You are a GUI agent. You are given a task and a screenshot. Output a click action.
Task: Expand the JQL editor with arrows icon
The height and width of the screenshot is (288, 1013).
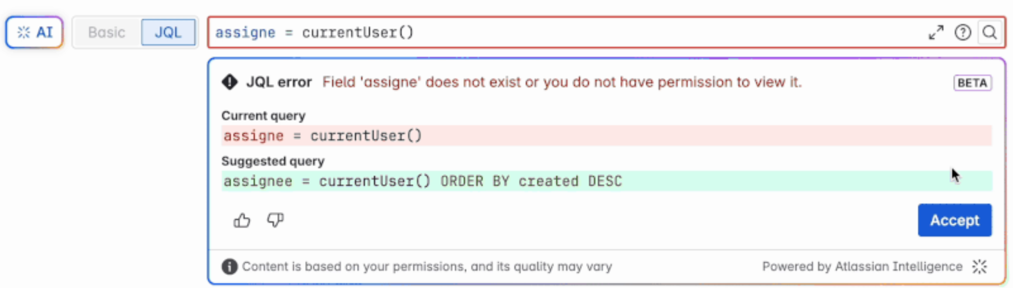click(x=936, y=32)
